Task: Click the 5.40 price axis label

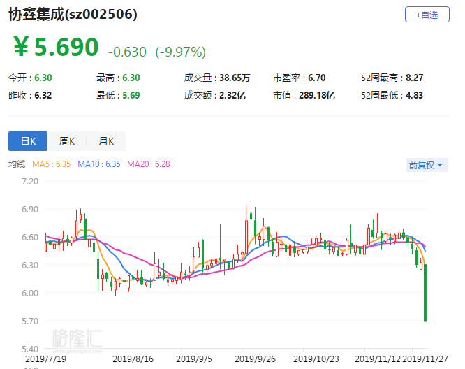Action: 30,349
